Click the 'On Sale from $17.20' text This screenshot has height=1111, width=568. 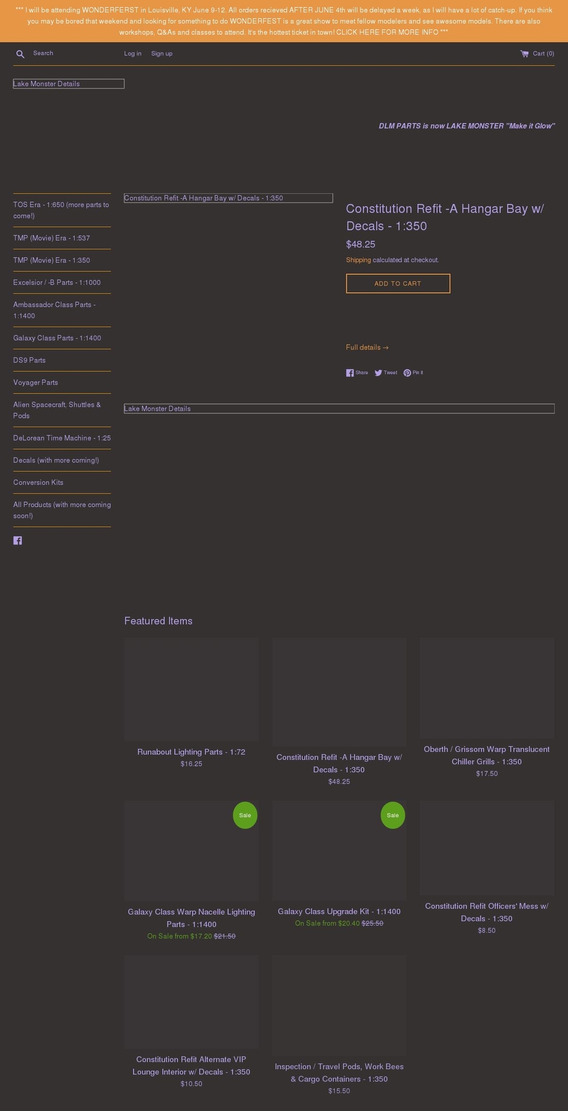click(x=179, y=936)
